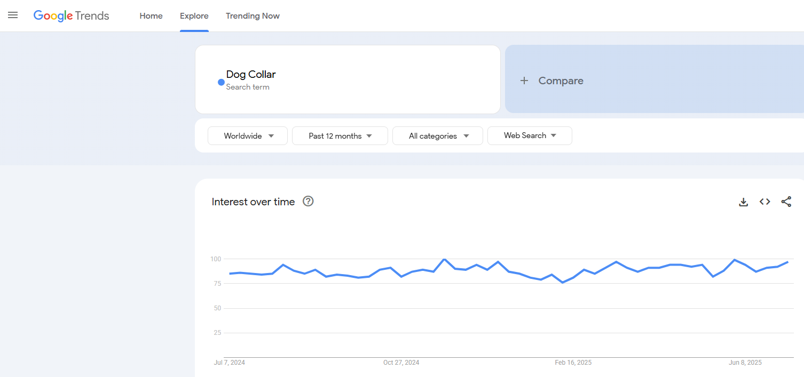Viewport: 804px width, 377px height.
Task: Expand the Past 12 months time range
Action: click(x=340, y=136)
